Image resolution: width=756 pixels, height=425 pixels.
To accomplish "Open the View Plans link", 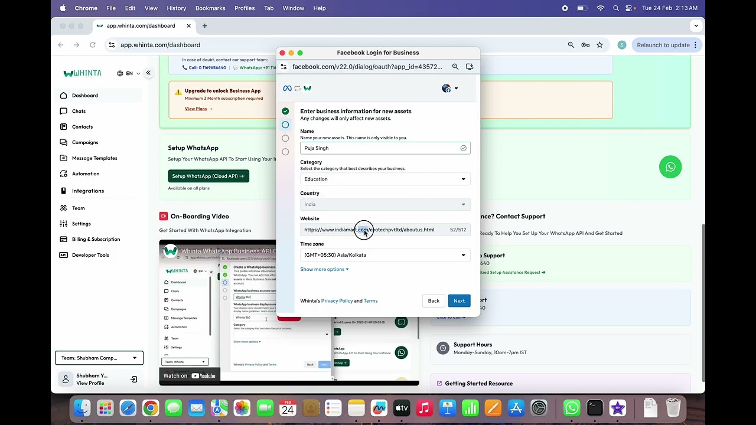I will pyautogui.click(x=198, y=109).
